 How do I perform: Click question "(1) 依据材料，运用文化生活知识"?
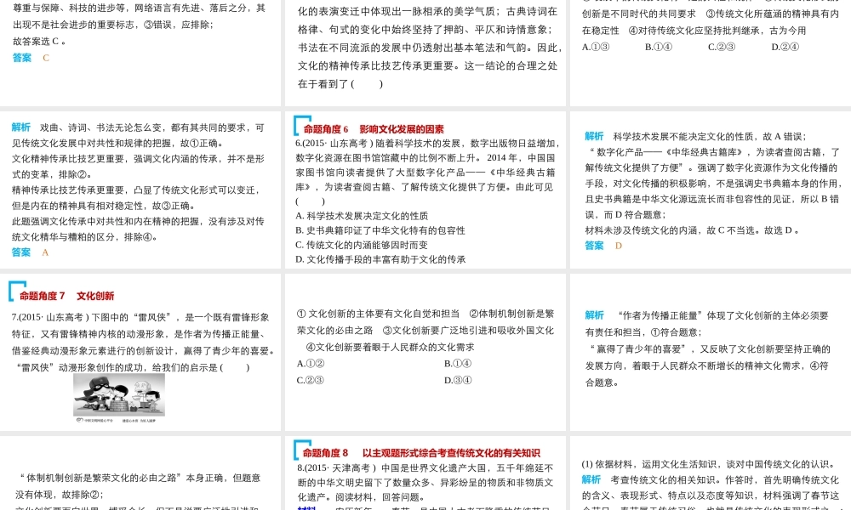708,464
